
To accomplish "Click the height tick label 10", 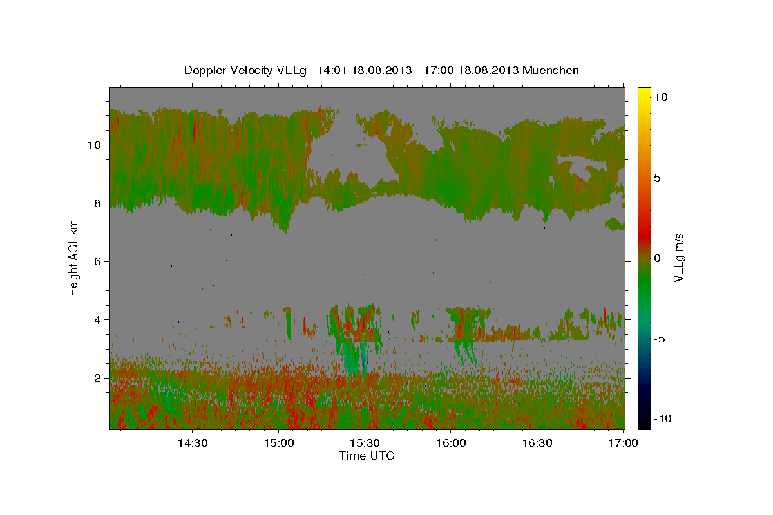I will 95,144.
